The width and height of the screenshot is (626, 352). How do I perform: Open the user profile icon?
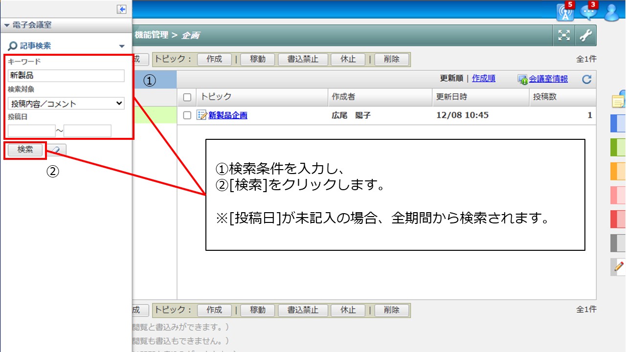[x=612, y=12]
